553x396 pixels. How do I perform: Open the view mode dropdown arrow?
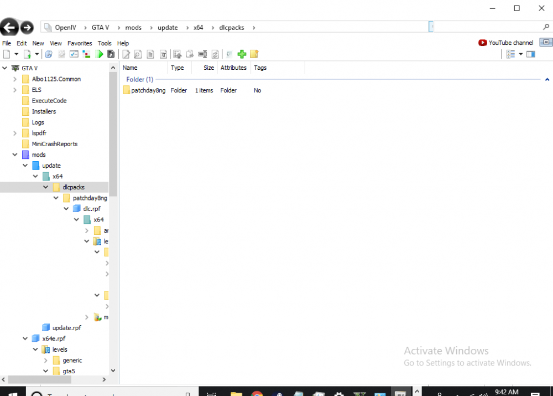pos(520,54)
